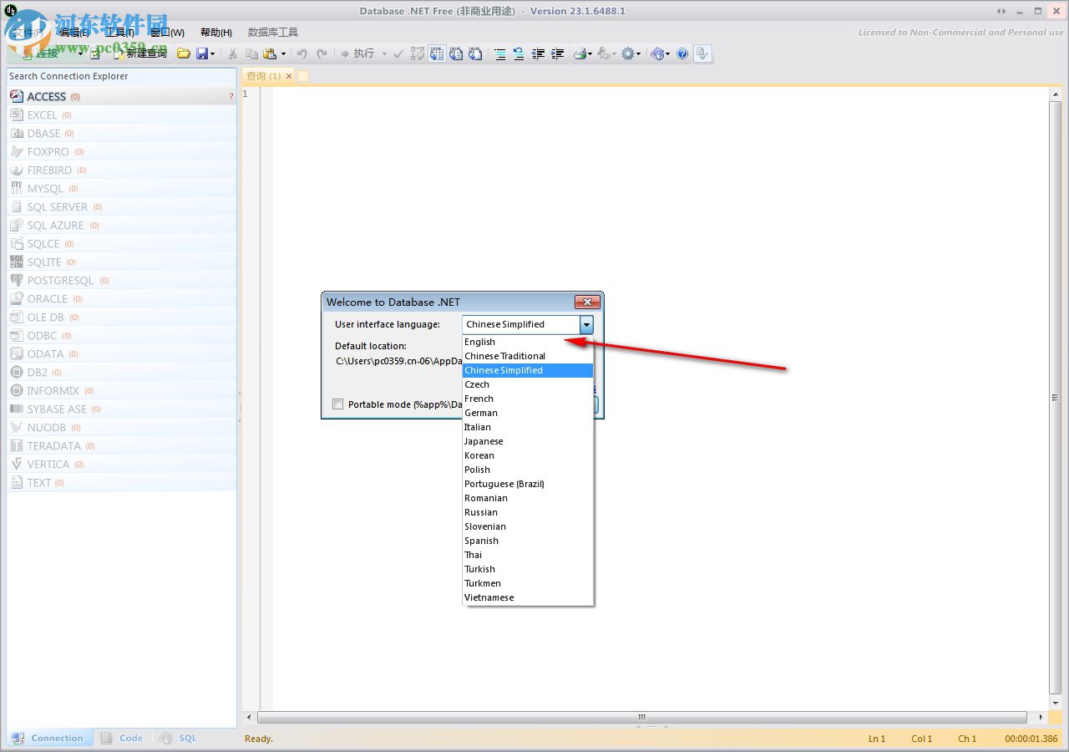Choose Chinese Traditional from the language list

click(x=528, y=356)
